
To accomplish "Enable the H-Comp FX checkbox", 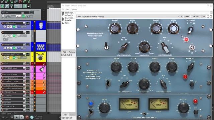I will coord(63,15).
